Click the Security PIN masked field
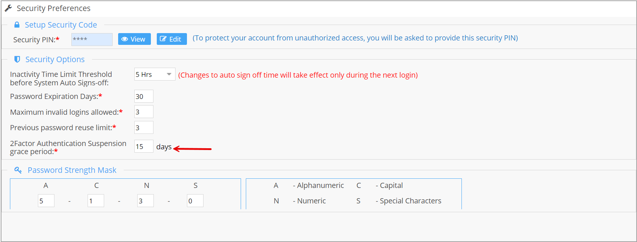 (x=92, y=39)
